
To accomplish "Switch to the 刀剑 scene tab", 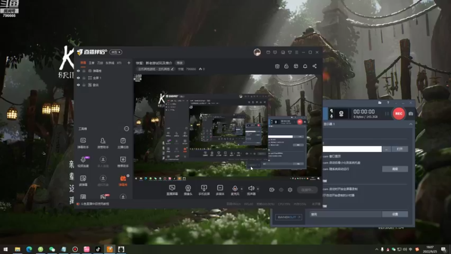I will (x=100, y=63).
